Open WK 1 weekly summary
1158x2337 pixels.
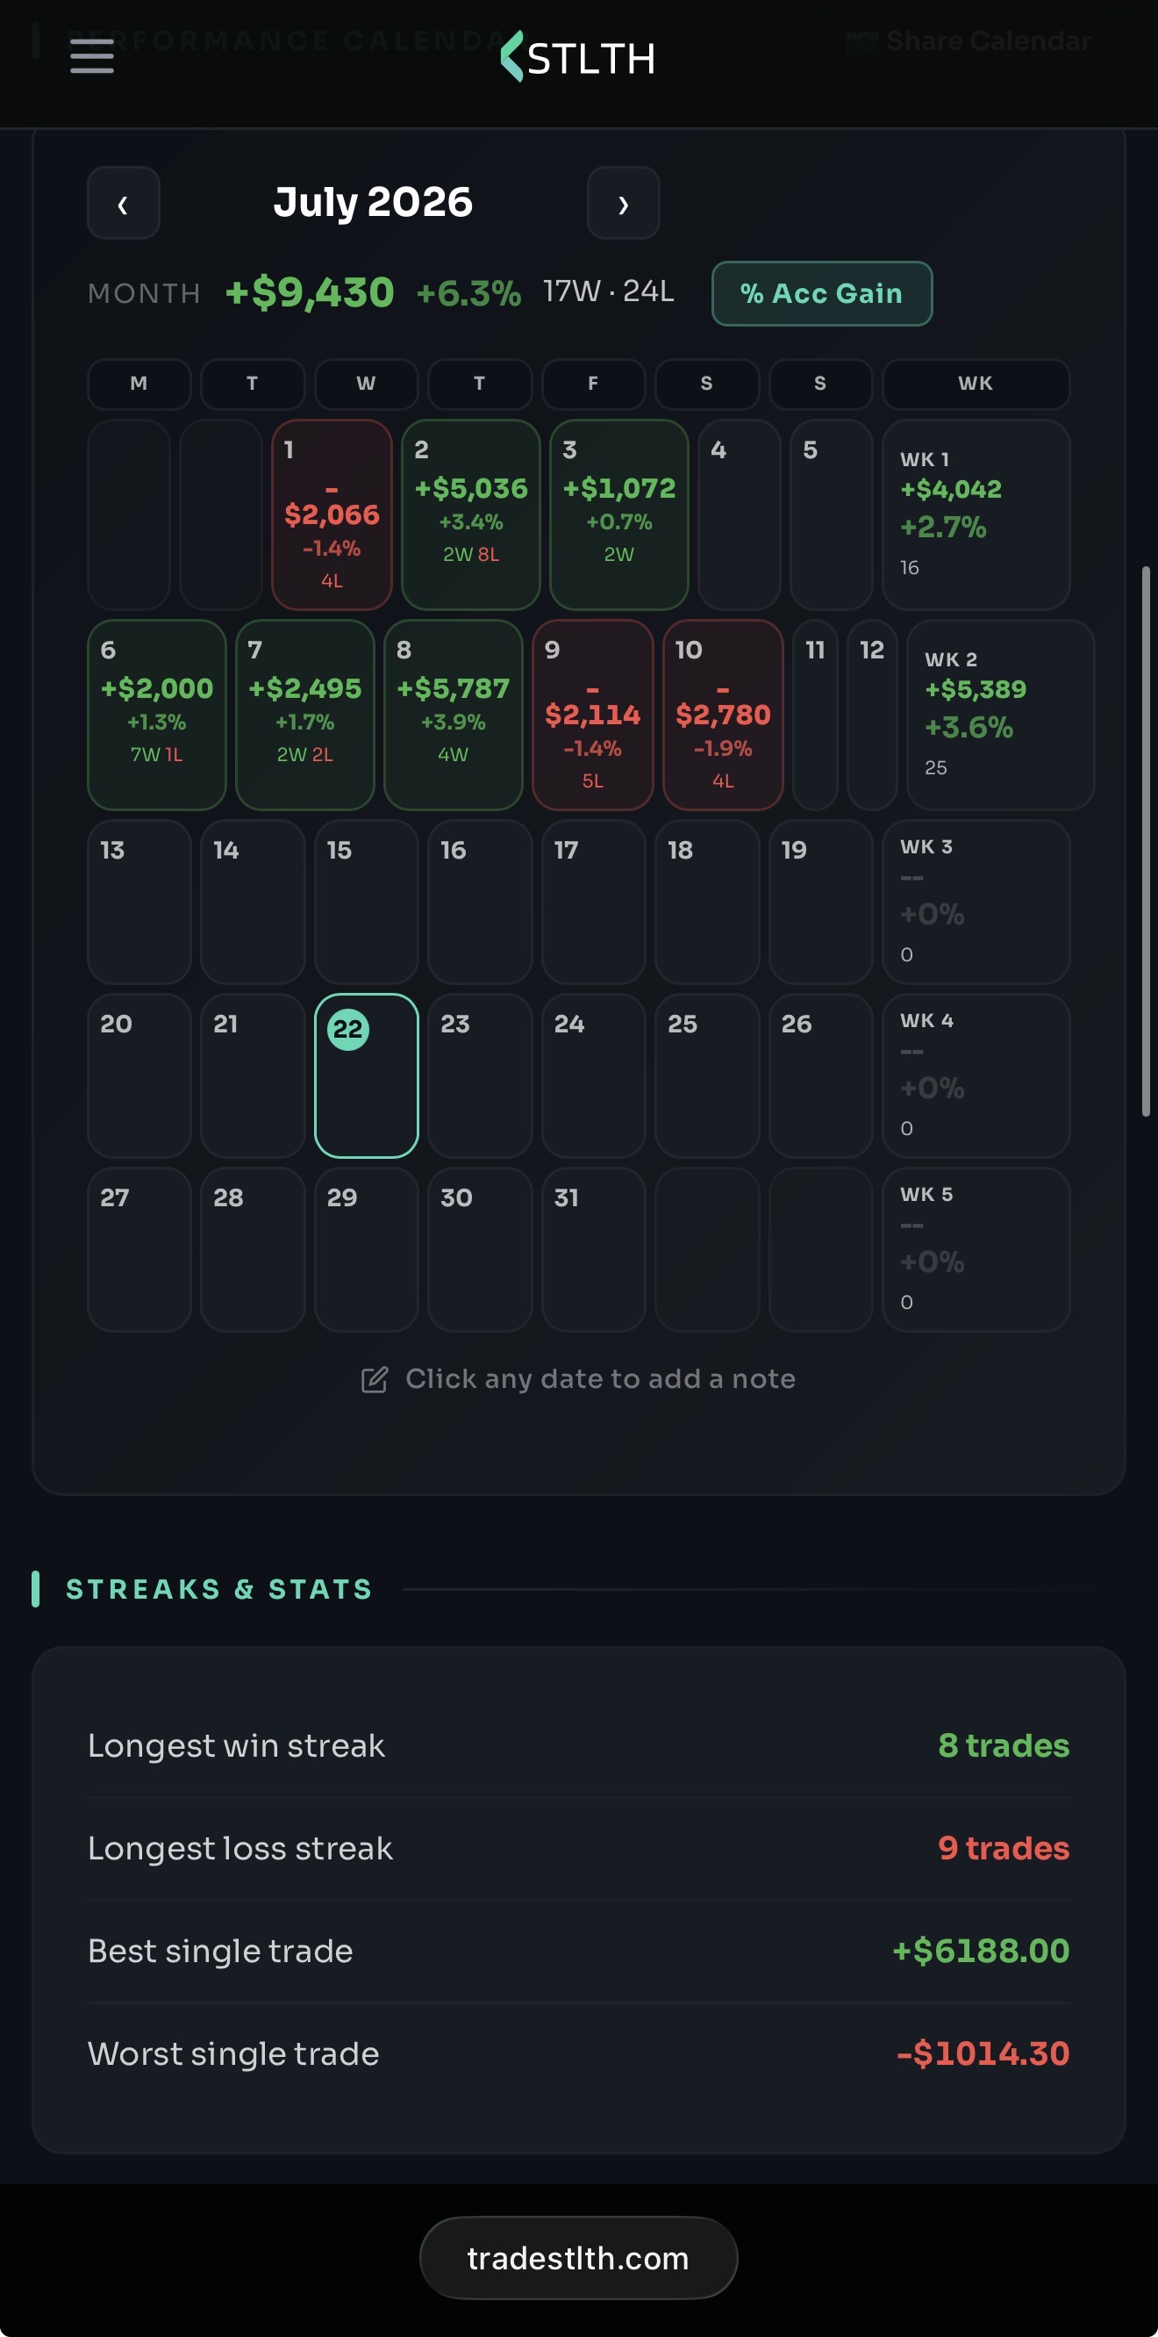tap(976, 514)
